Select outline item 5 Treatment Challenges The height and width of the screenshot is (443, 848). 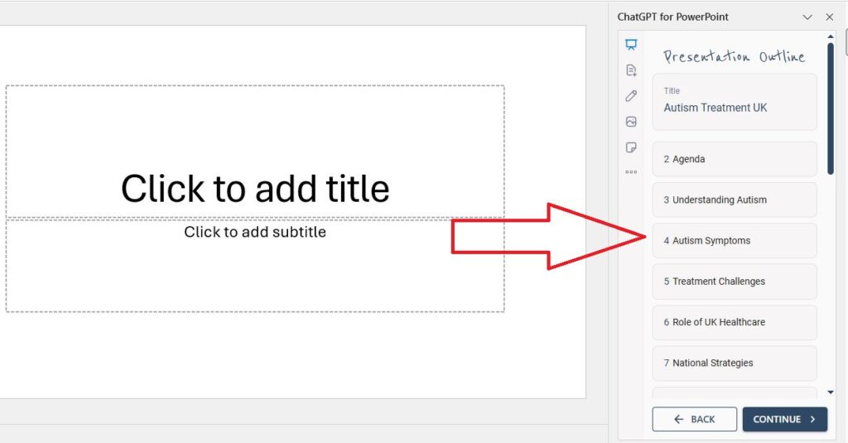pyautogui.click(x=735, y=282)
